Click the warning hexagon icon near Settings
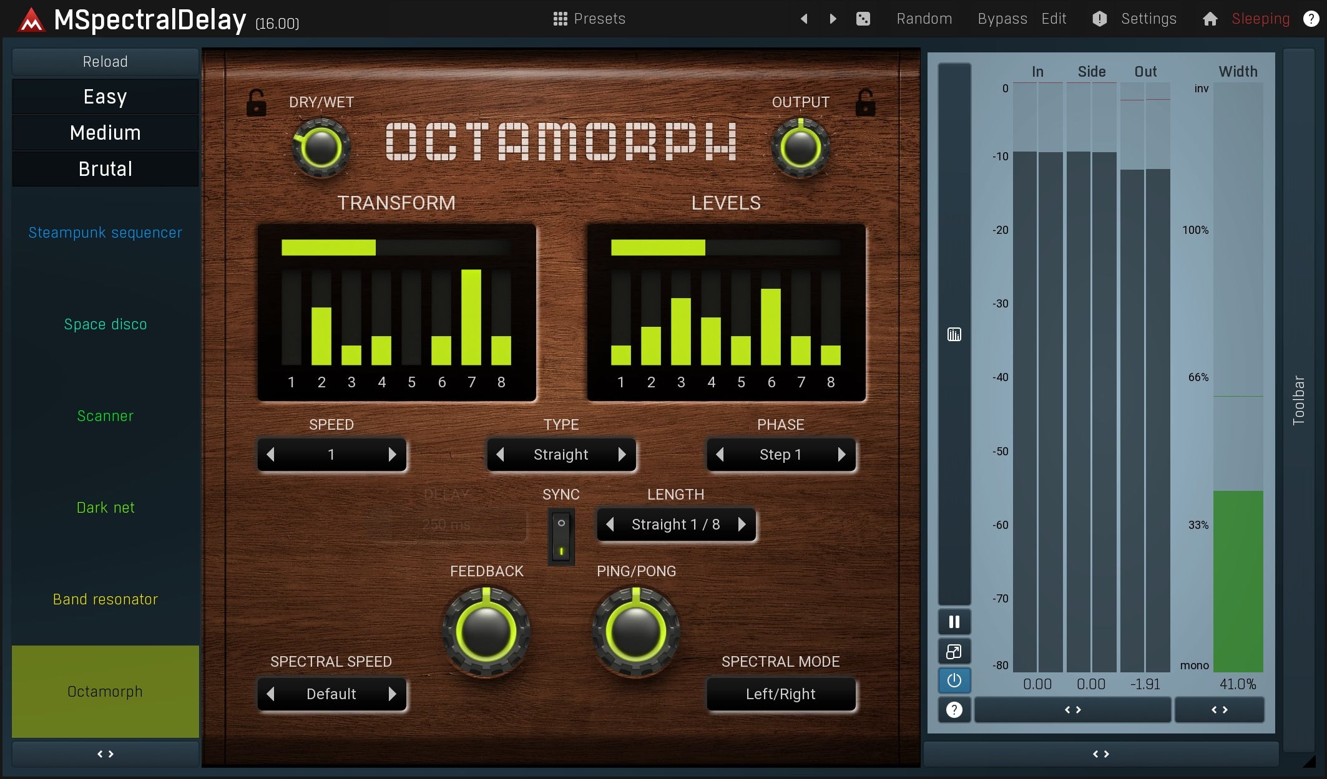1327x779 pixels. pyautogui.click(x=1099, y=19)
